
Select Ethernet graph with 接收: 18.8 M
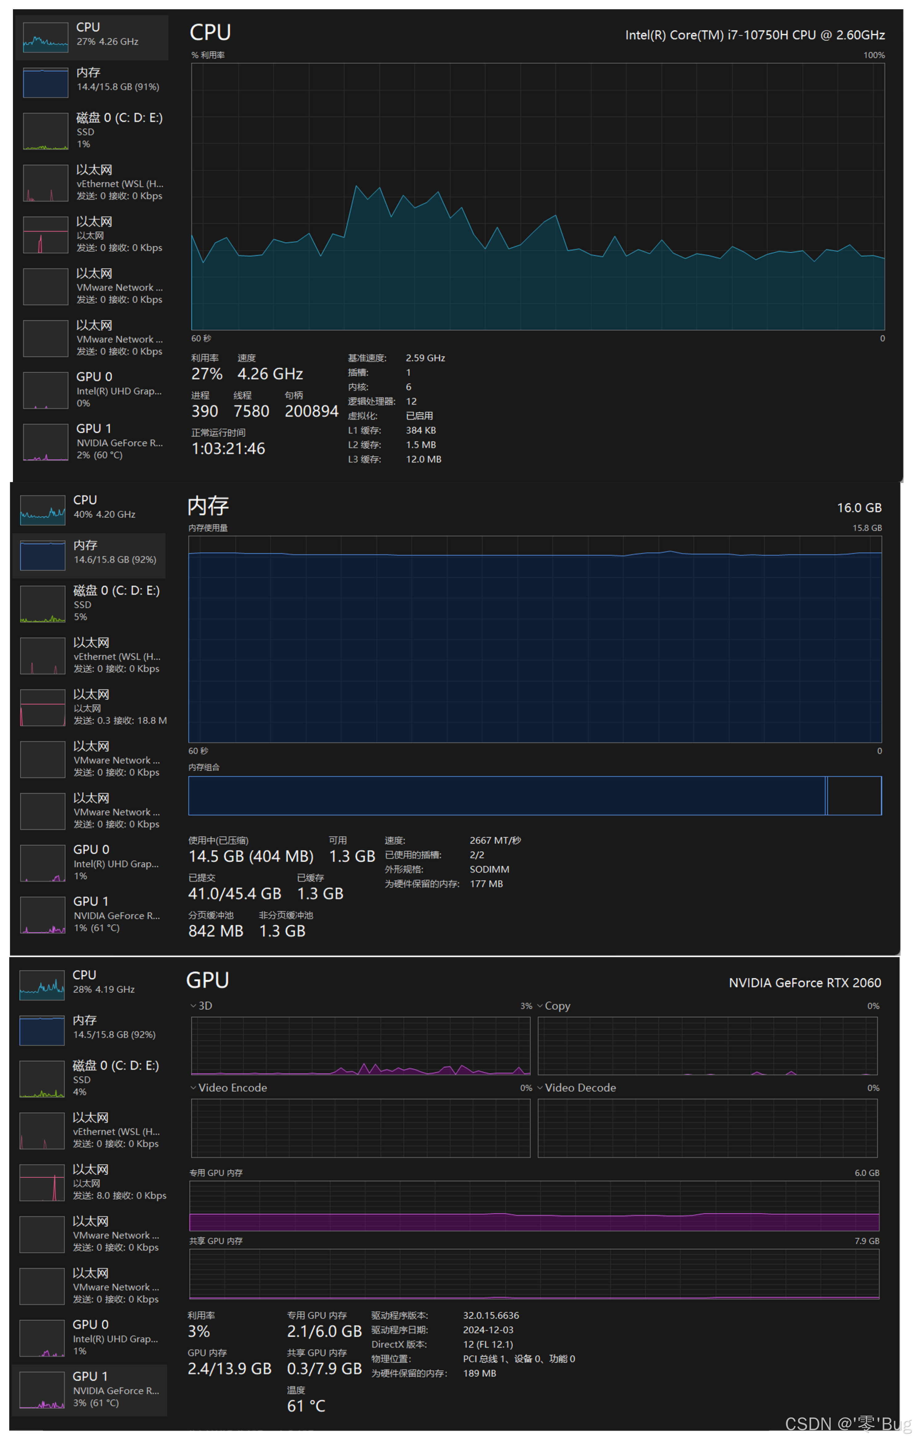coord(42,707)
